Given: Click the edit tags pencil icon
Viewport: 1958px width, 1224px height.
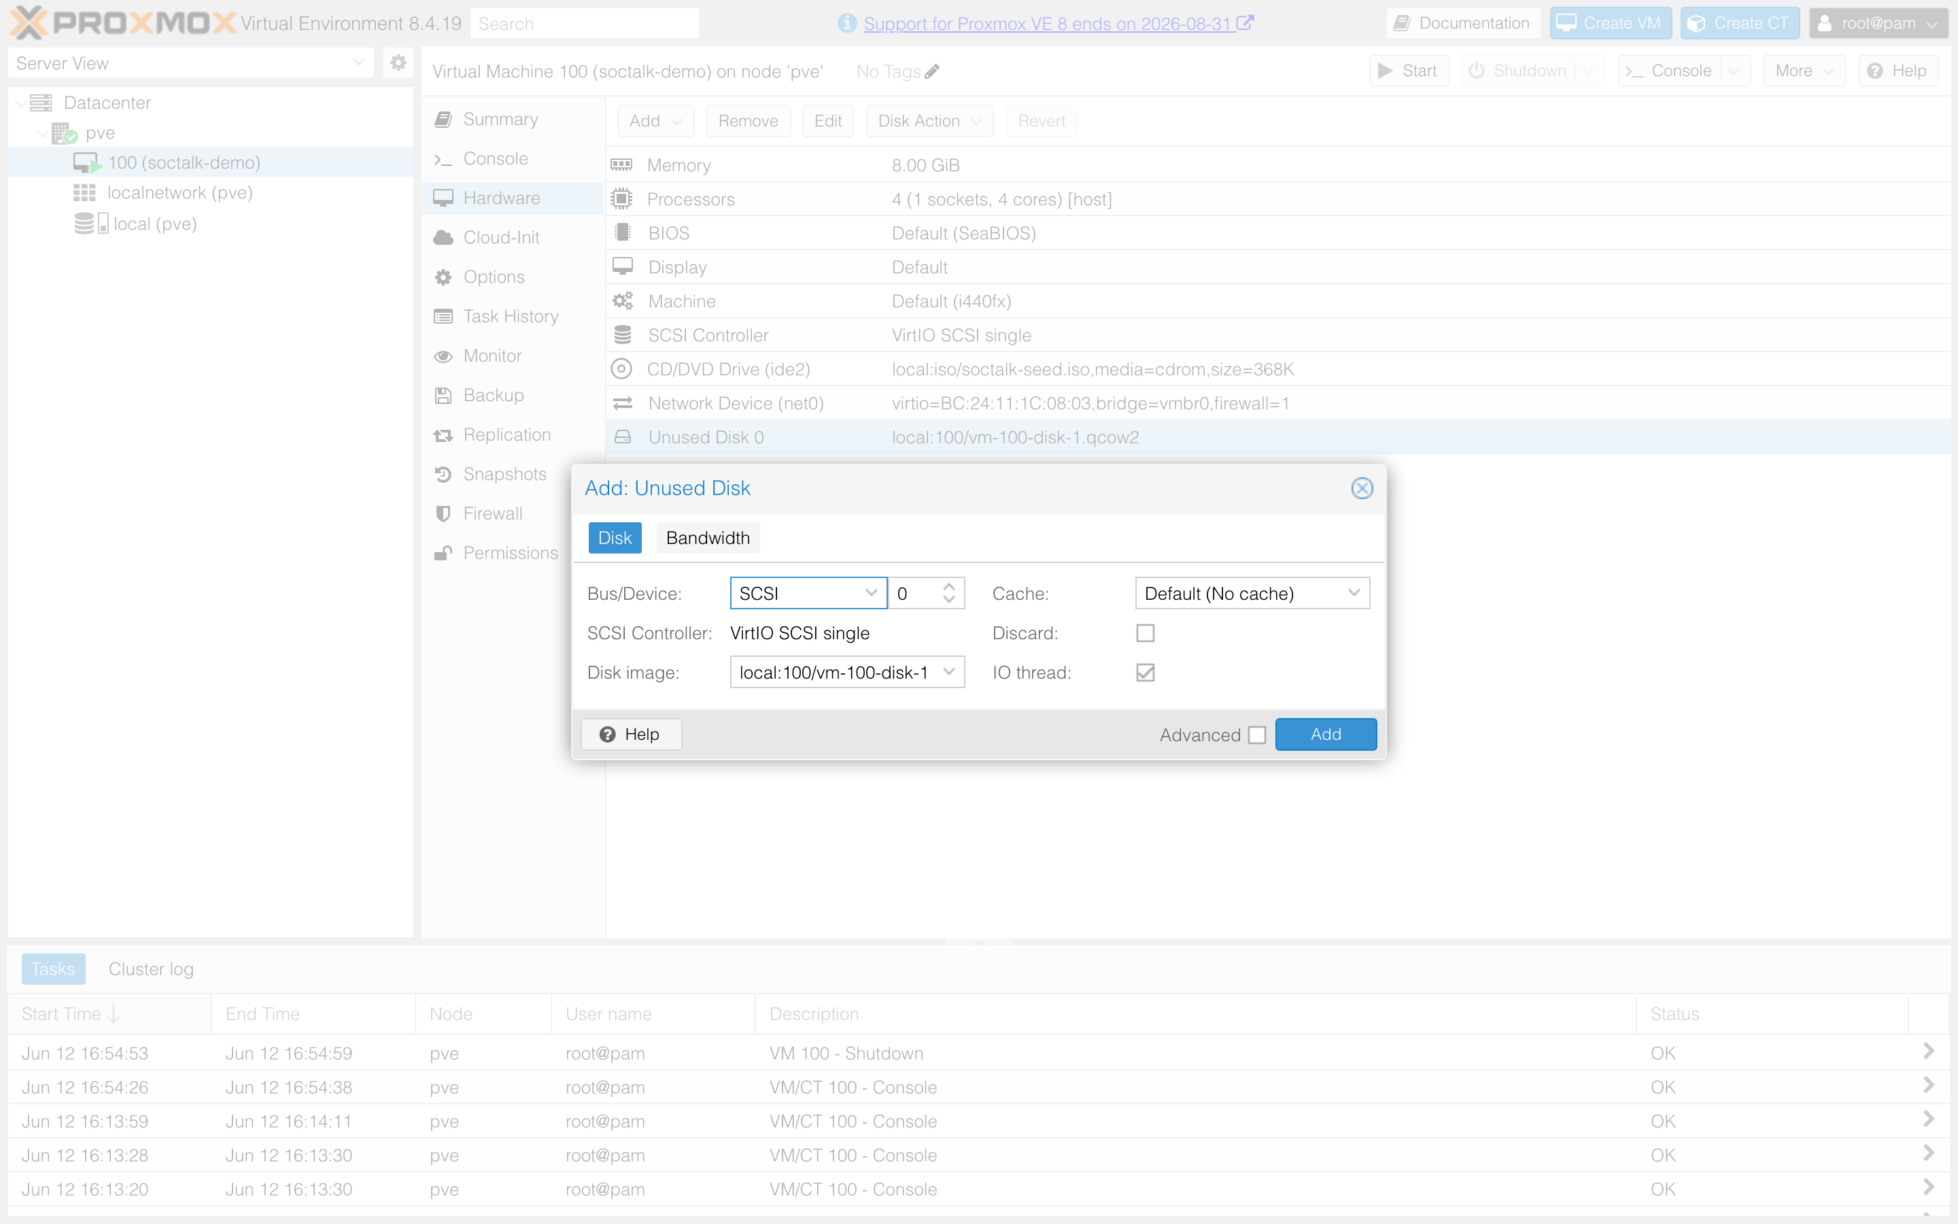Looking at the screenshot, I should tap(932, 72).
